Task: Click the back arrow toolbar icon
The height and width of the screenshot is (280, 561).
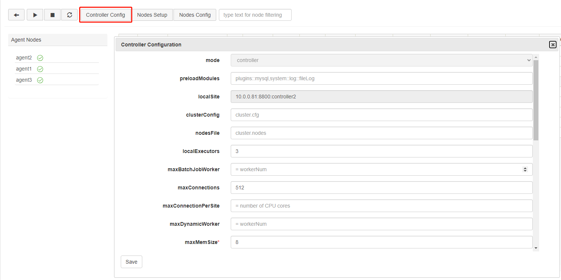Action: click(x=16, y=15)
